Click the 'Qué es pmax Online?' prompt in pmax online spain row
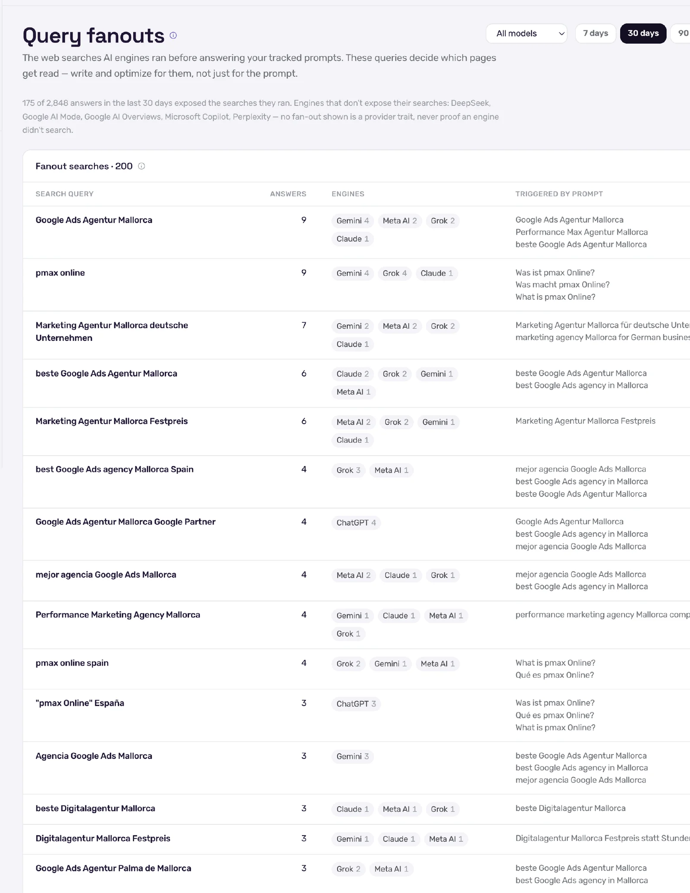 point(555,675)
